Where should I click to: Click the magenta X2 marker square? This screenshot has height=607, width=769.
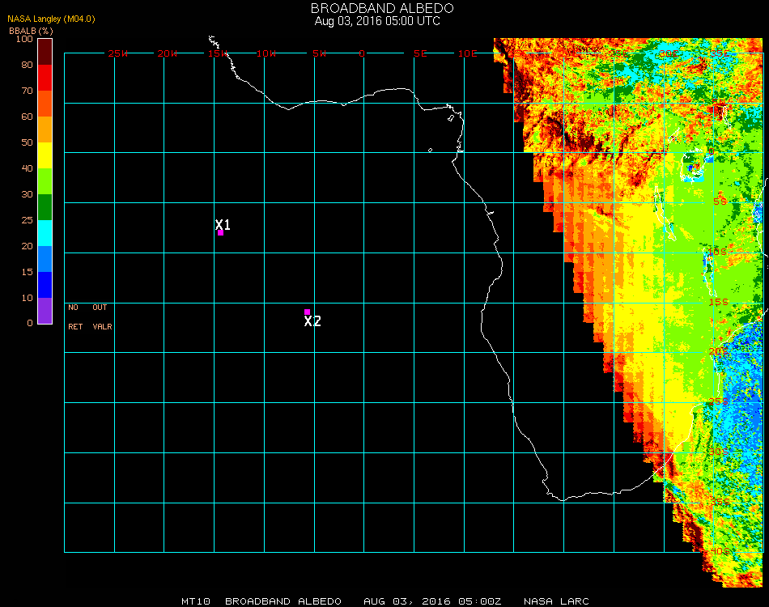[307, 312]
